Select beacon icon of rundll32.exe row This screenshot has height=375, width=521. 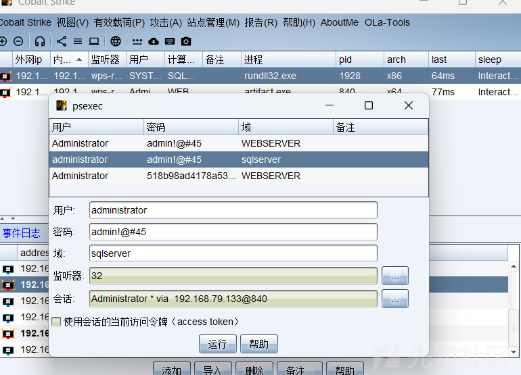(x=5, y=76)
